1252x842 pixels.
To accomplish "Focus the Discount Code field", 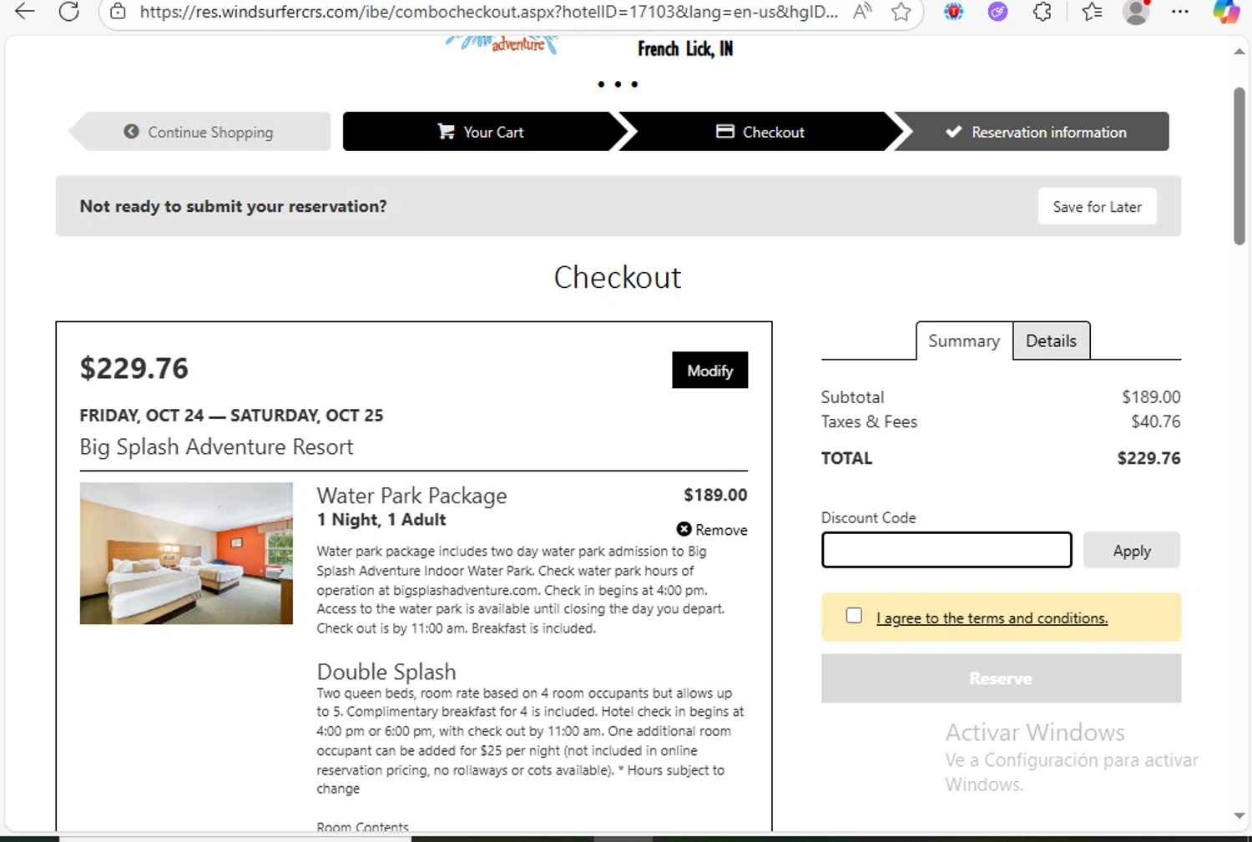I will 947,550.
